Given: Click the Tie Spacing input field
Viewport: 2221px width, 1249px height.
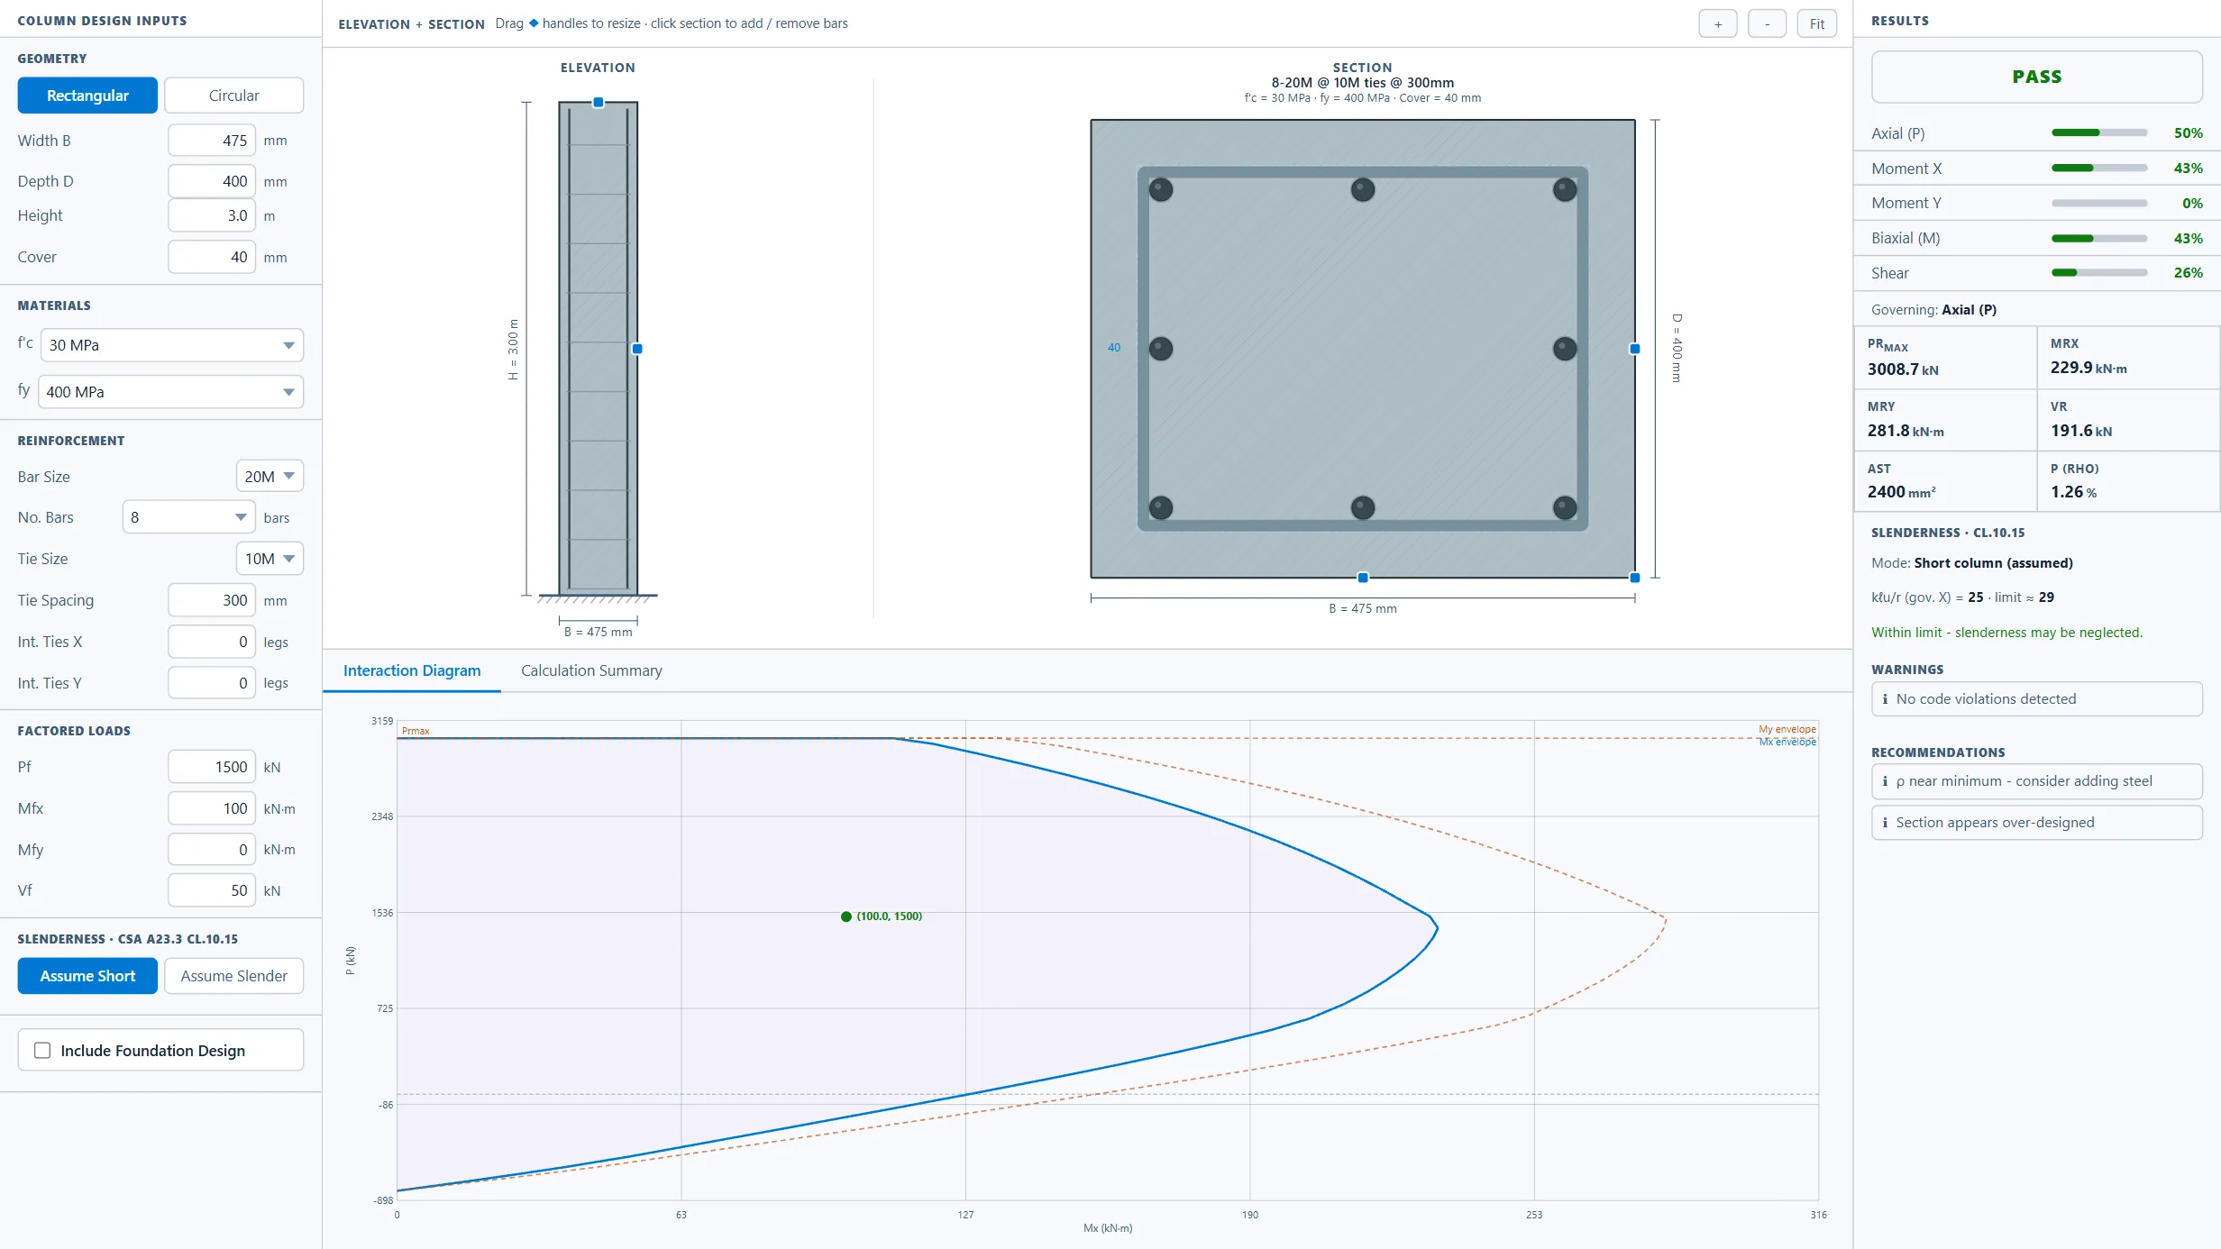Looking at the screenshot, I should click(212, 600).
